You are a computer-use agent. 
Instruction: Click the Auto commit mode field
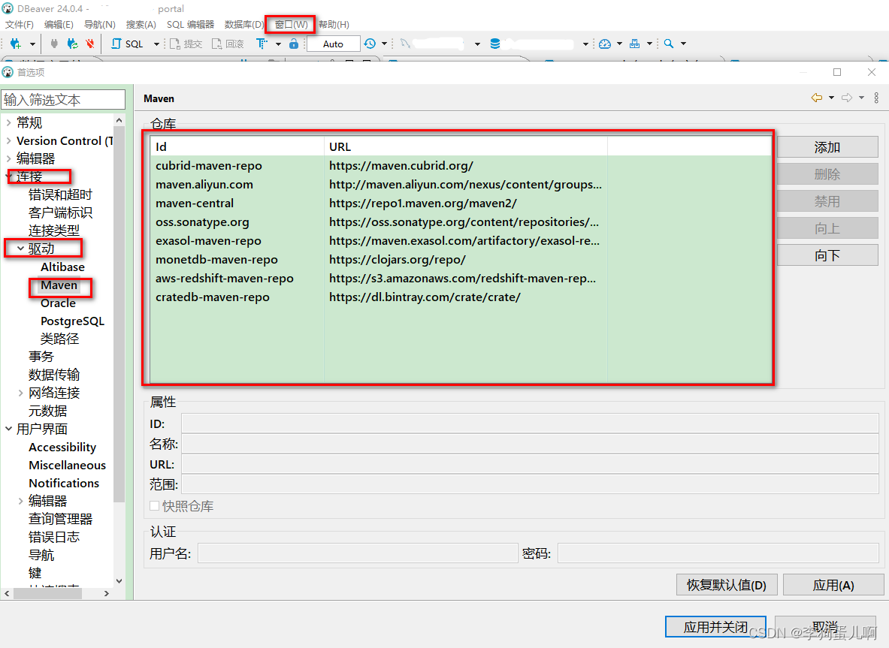[x=334, y=44]
